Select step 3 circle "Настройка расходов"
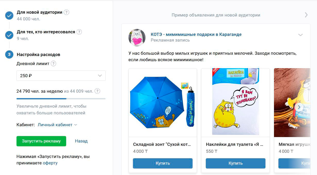 point(9,54)
